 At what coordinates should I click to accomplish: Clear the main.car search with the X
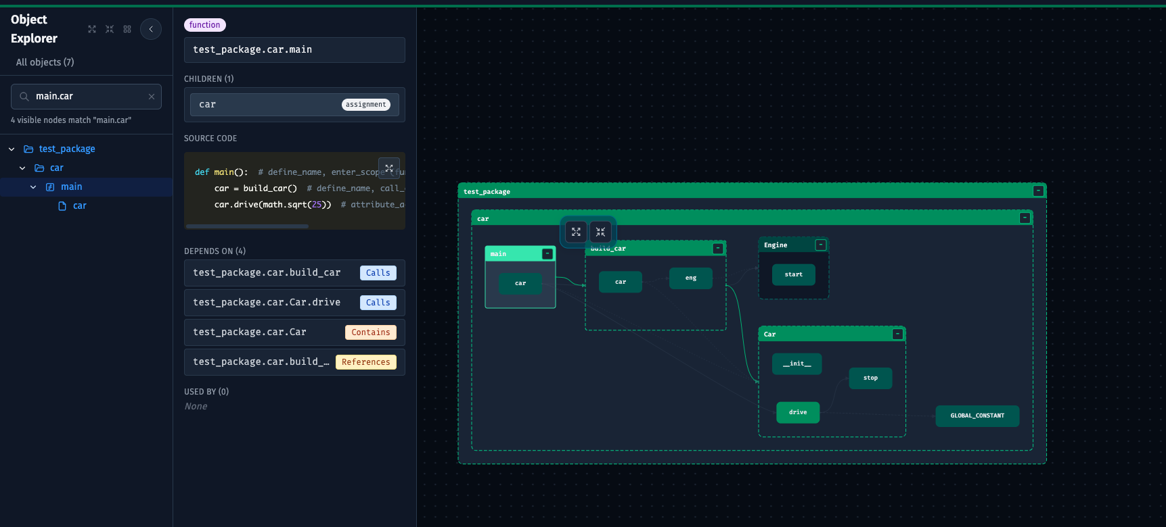click(152, 97)
